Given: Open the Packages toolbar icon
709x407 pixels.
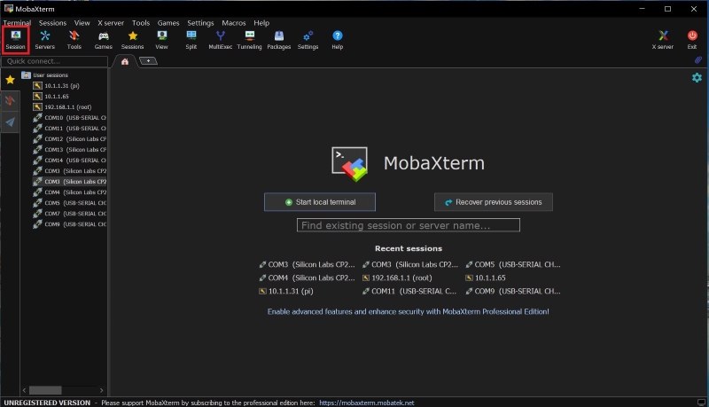Looking at the screenshot, I should 278,39.
